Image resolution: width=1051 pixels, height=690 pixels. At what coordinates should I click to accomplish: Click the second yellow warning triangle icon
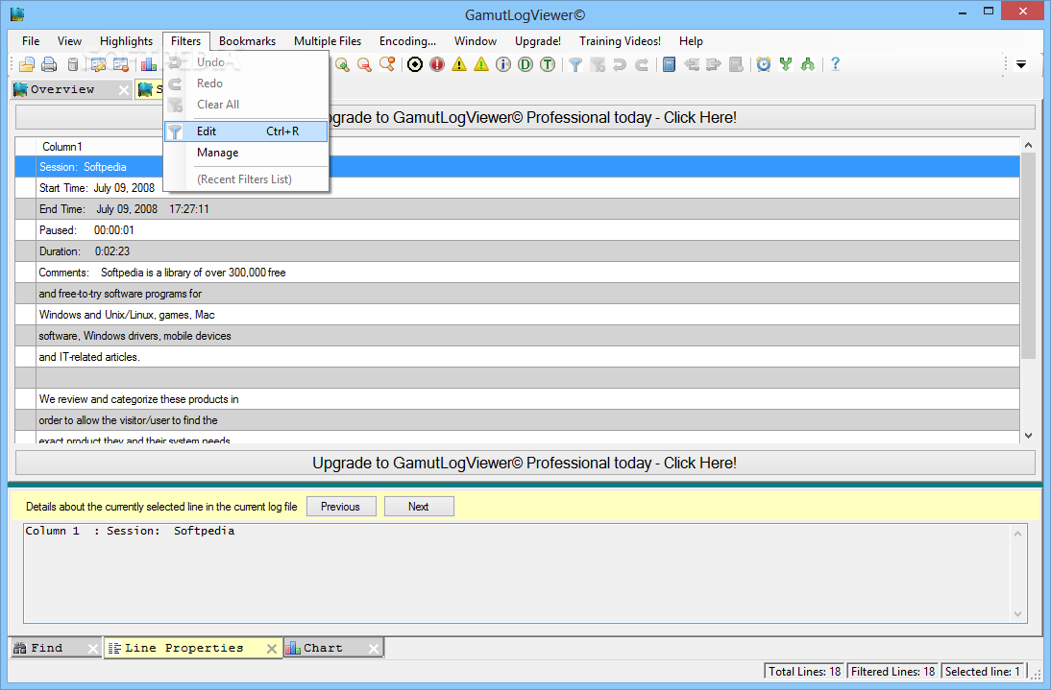(x=481, y=64)
